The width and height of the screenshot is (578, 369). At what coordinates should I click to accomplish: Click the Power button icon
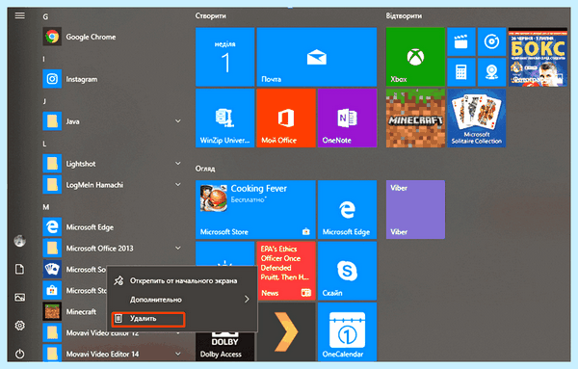[20, 354]
